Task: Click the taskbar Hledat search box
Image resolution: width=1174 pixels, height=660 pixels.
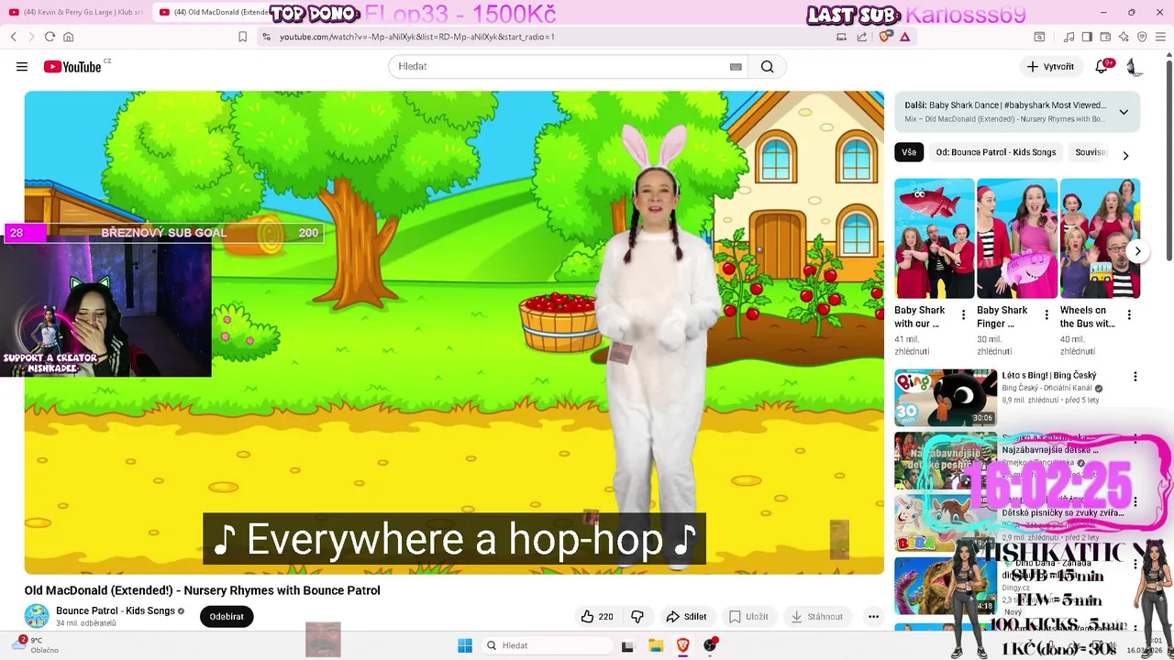Action: [547, 645]
